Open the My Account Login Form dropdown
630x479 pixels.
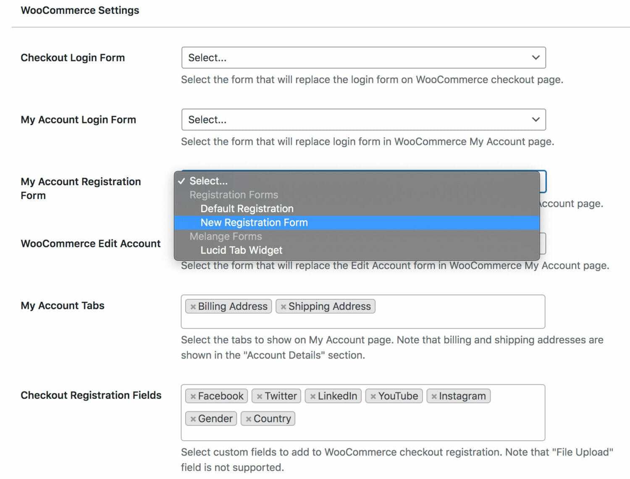click(363, 120)
